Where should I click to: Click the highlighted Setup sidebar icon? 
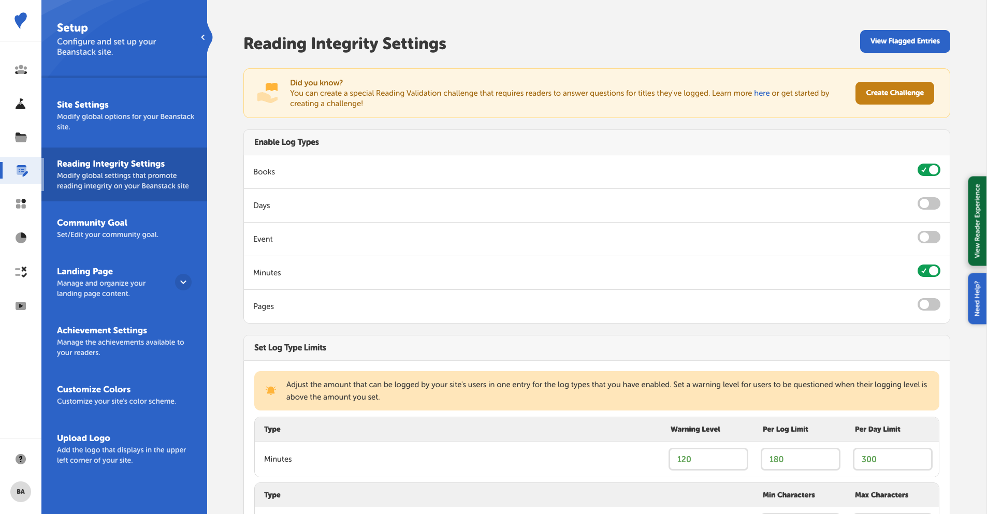21,170
